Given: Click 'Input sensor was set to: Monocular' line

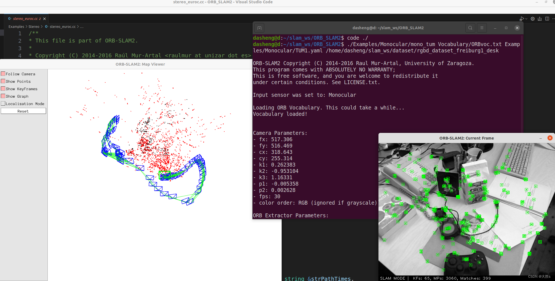Looking at the screenshot, I should click(305, 95).
